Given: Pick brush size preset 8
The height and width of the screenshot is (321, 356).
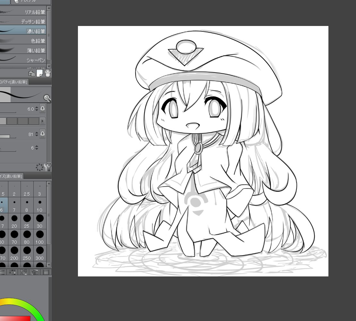Looking at the screenshot, I should 27,205.
